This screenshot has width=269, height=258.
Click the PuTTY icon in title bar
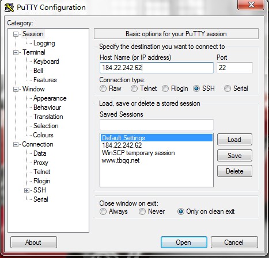pyautogui.click(x=9, y=7)
